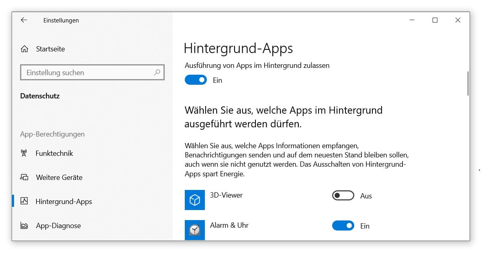482x253 pixels.
Task: Click the App-Diagnose graph icon
Action: tap(25, 225)
